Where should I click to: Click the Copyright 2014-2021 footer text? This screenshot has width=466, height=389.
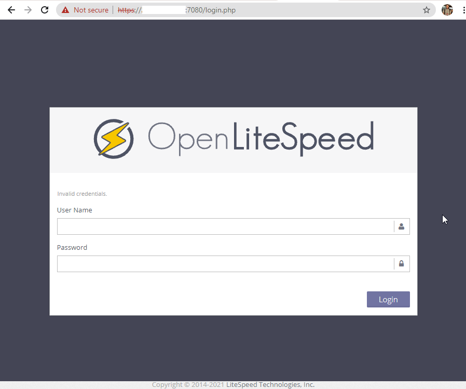click(188, 384)
